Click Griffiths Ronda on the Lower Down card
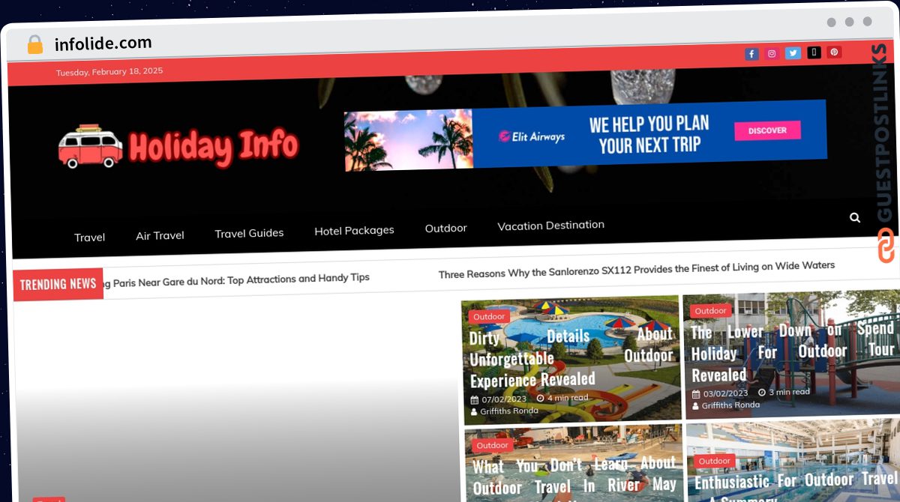 [730, 405]
